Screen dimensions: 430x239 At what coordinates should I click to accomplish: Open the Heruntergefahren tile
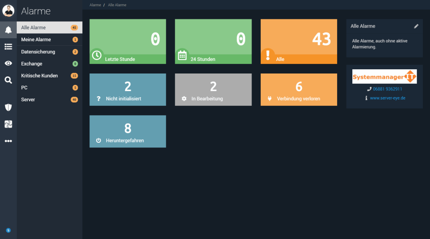pos(128,131)
